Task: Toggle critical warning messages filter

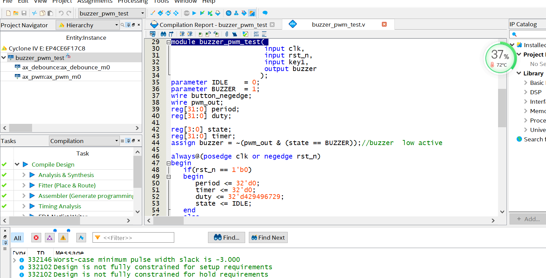Action: click(50, 238)
